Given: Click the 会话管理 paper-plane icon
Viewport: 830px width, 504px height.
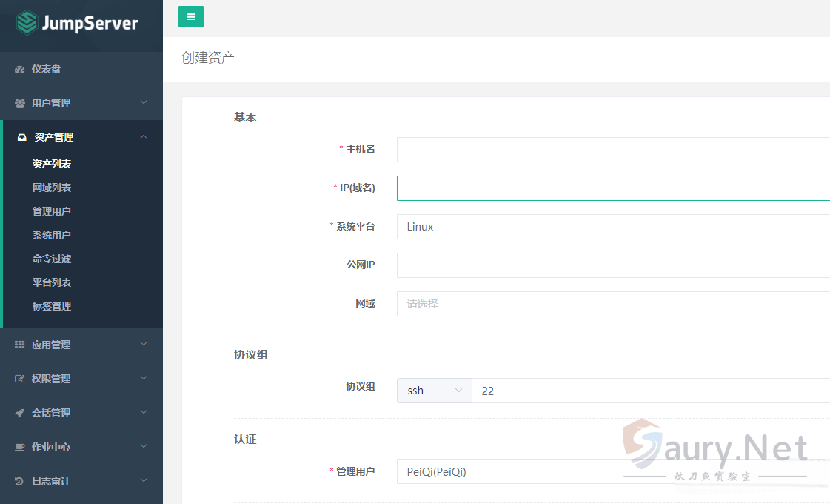Looking at the screenshot, I should [19, 413].
